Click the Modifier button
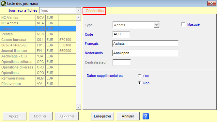 (40, 116)
